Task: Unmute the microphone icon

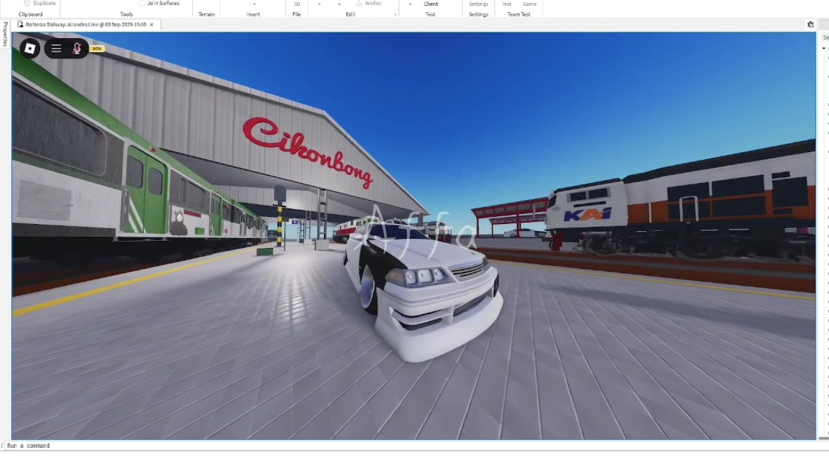Action: (77, 49)
